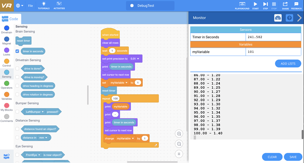Screen dimensions: 304x163
Task: Open the language globe dropdown
Action: pos(19,6)
